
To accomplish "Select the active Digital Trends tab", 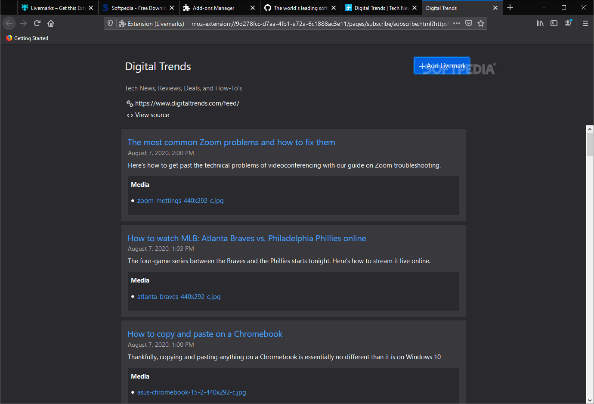I will coord(462,8).
